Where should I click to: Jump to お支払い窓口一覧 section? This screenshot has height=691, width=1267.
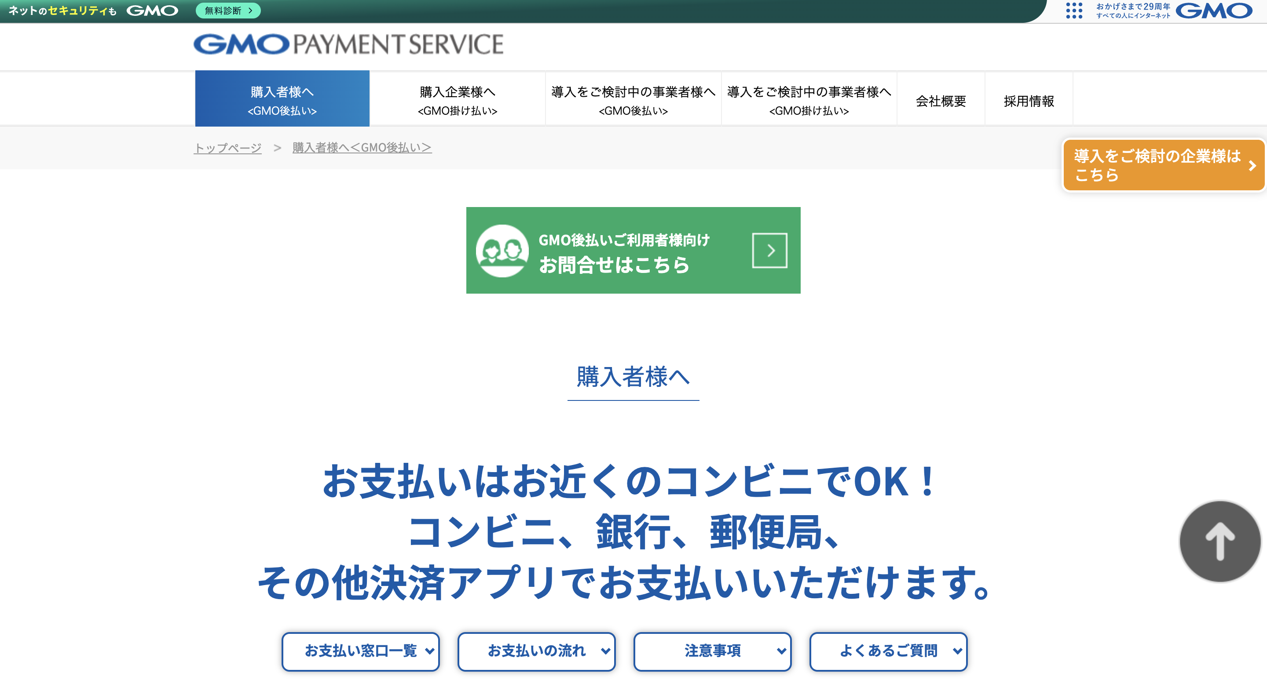click(x=361, y=651)
